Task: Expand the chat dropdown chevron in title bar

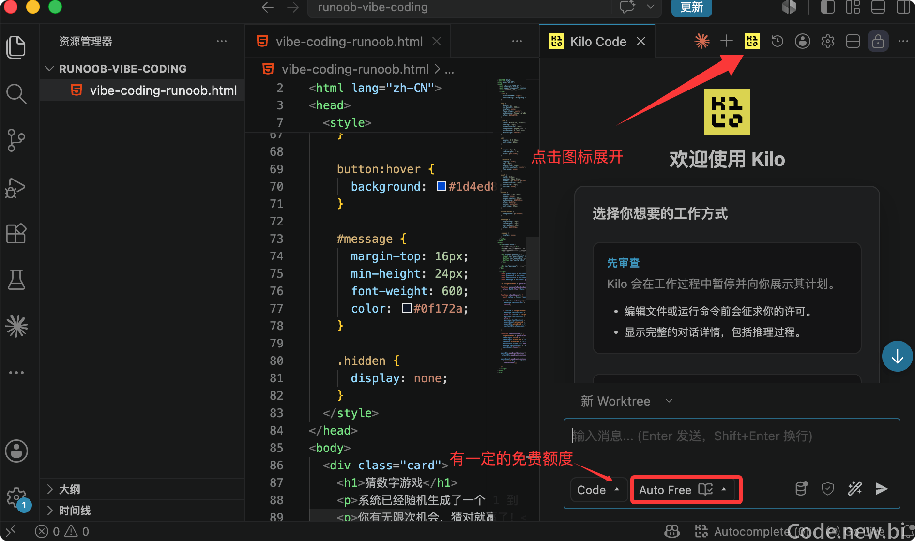Action: click(651, 7)
